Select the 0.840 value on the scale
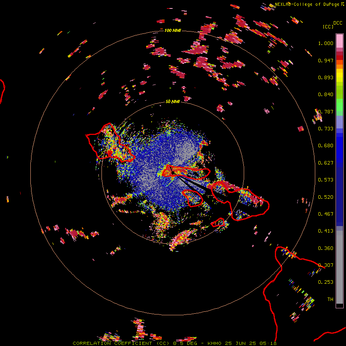 pyautogui.click(x=326, y=95)
